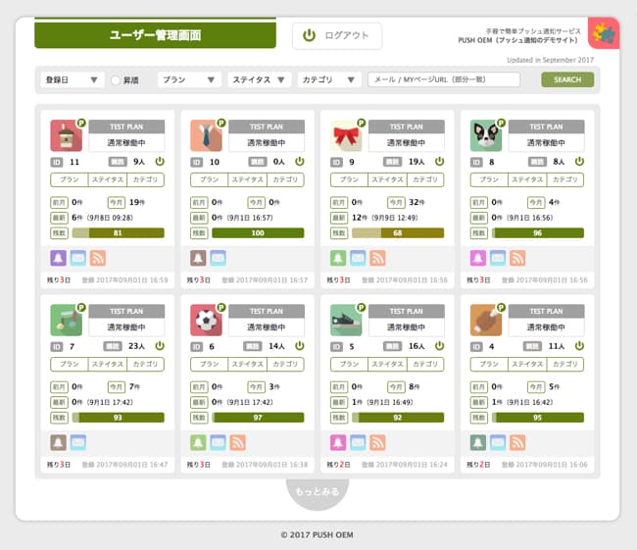The height and width of the screenshot is (550, 637).
Task: Click the brown bell icon on user 10 card
Action: 198,258
